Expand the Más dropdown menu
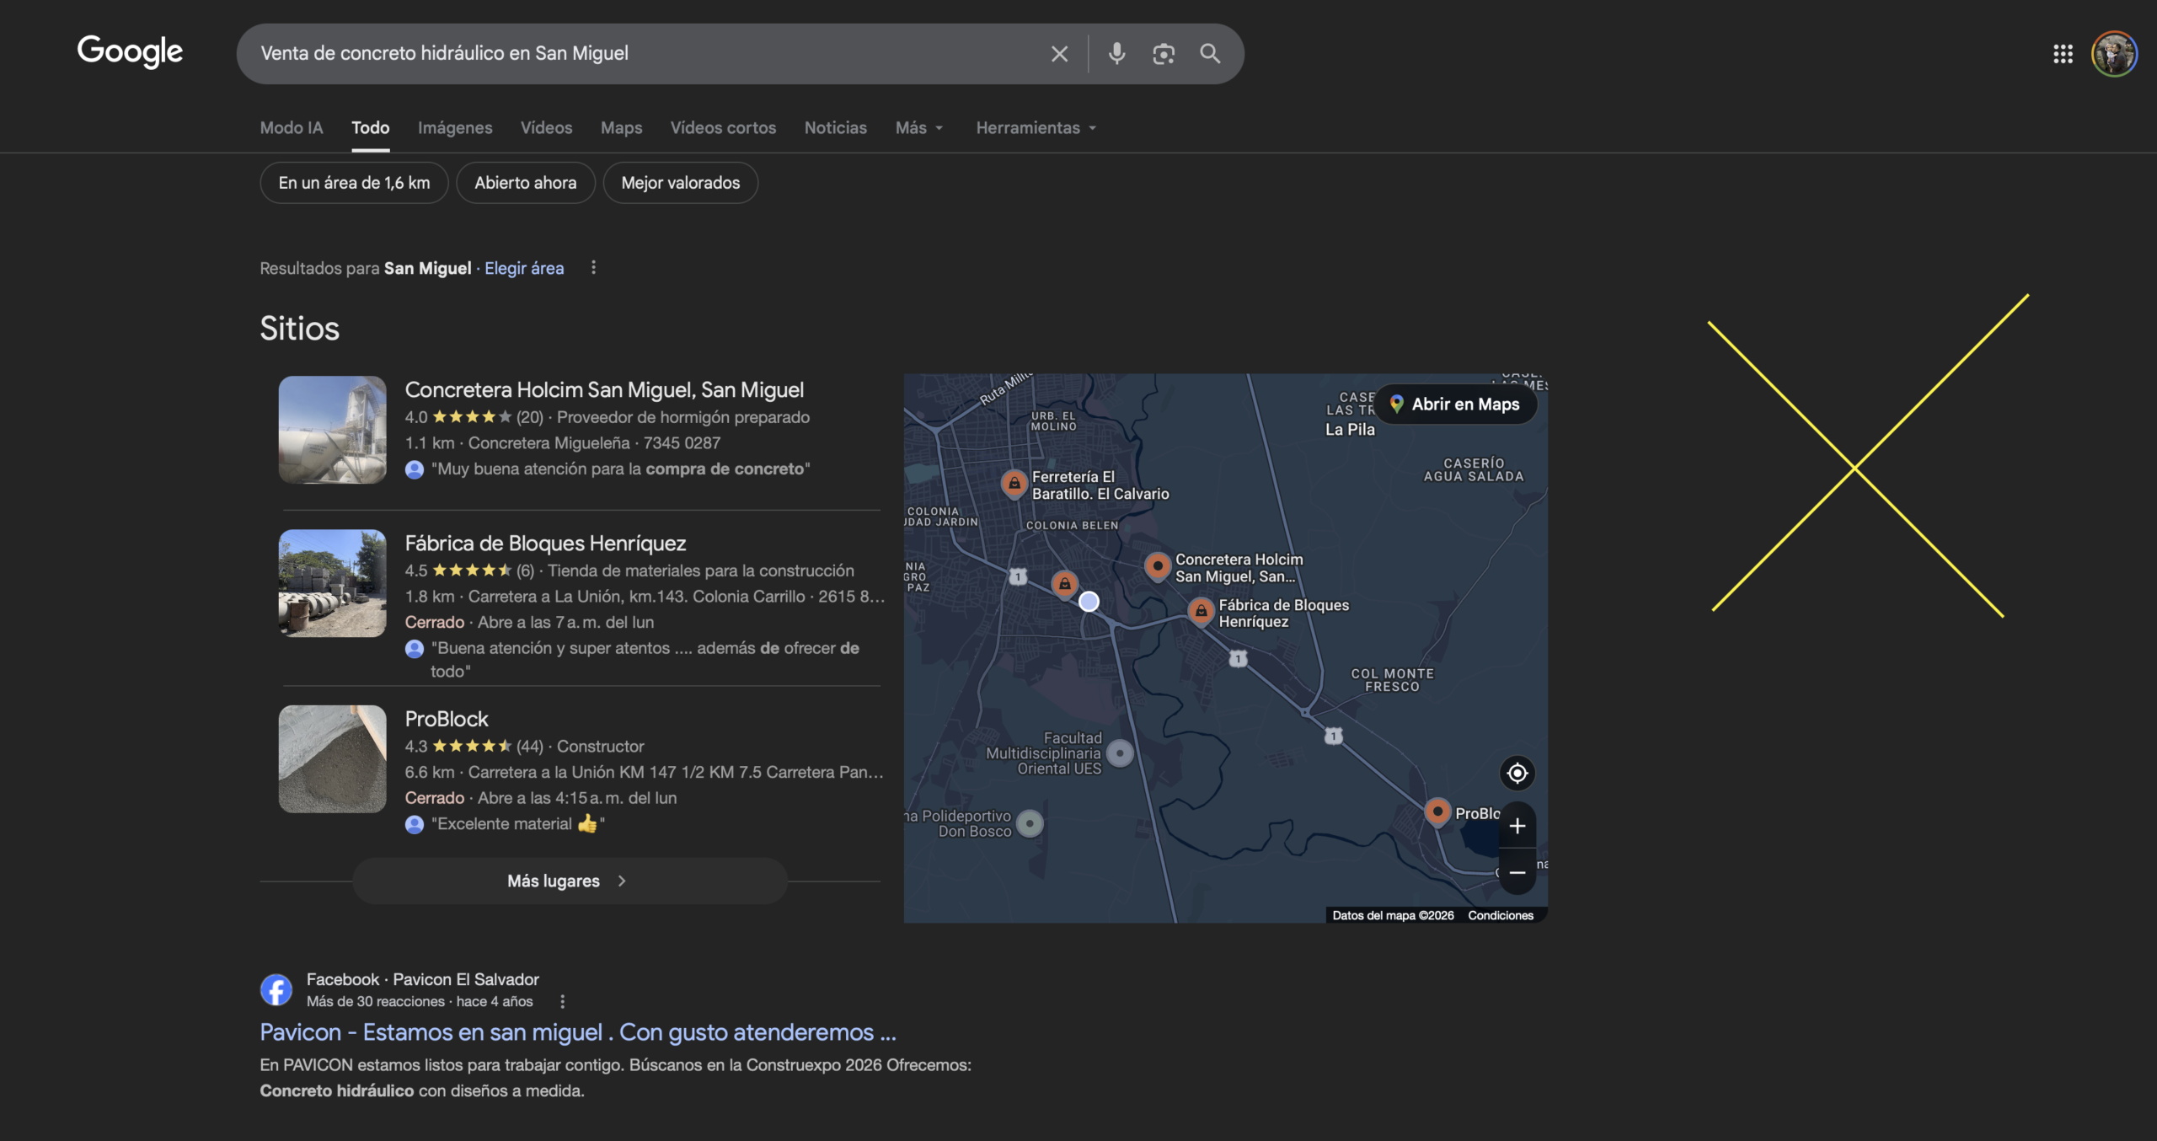Image resolution: width=2157 pixels, height=1141 pixels. click(919, 128)
